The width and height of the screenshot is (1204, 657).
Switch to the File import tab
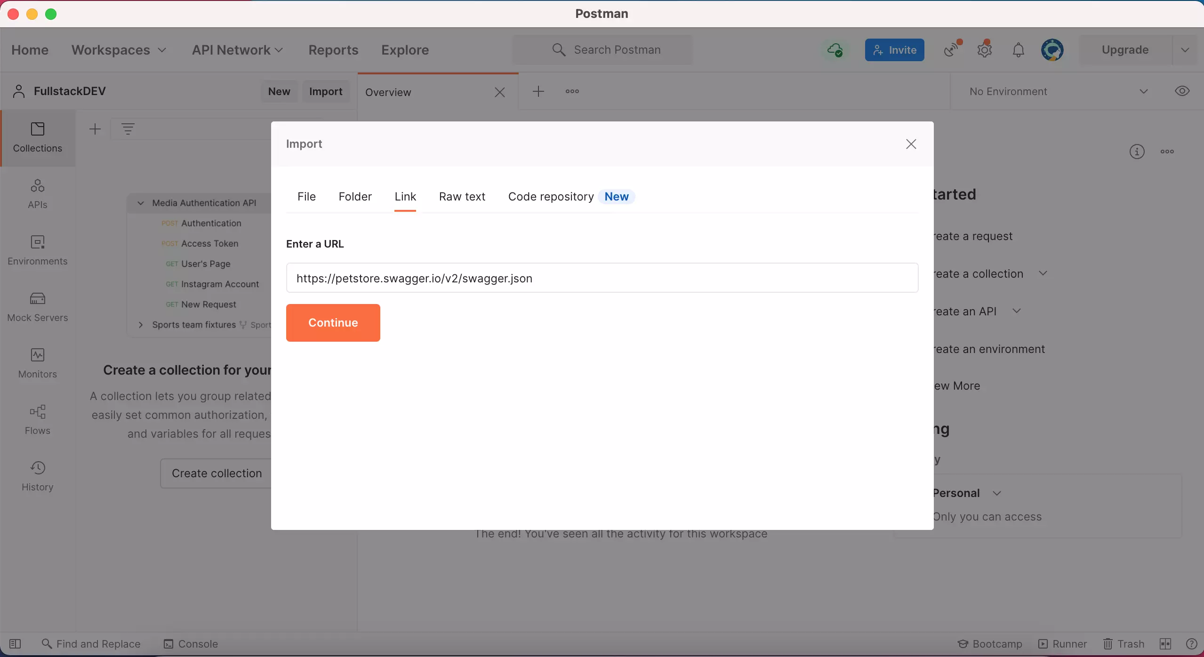click(x=306, y=196)
